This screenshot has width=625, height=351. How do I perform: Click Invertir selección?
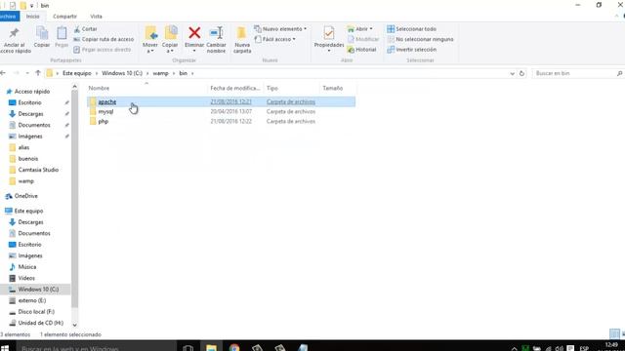411,50
